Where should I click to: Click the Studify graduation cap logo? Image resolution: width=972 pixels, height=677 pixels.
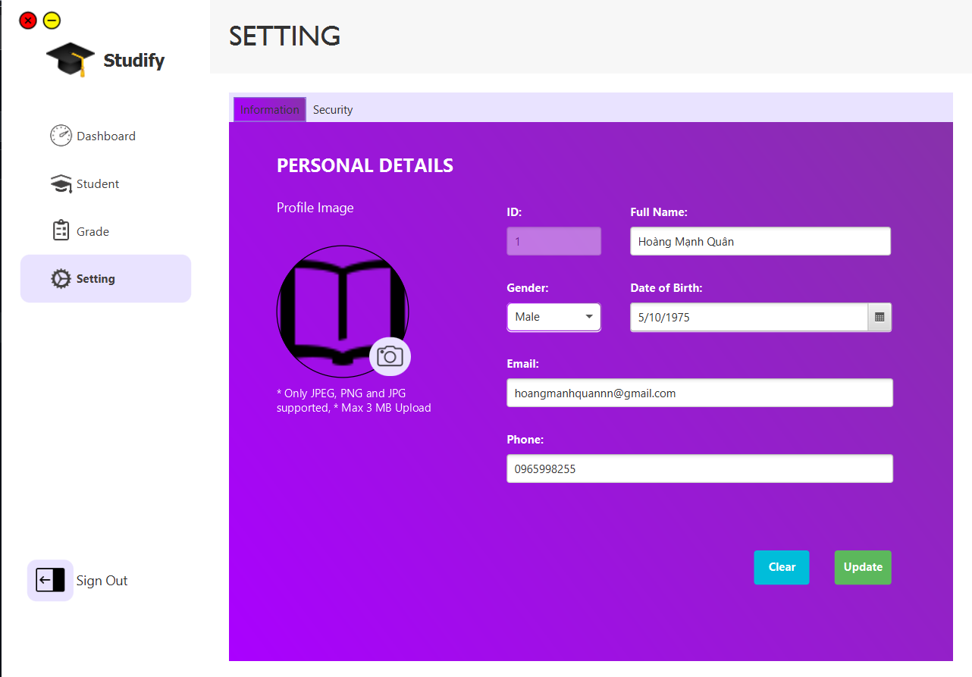71,60
